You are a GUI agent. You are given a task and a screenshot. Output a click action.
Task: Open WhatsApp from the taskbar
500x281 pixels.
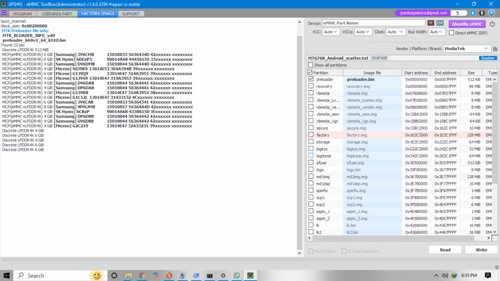coord(237,275)
